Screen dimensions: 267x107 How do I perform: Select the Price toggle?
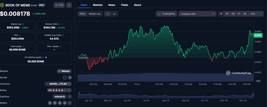coord(83,14)
